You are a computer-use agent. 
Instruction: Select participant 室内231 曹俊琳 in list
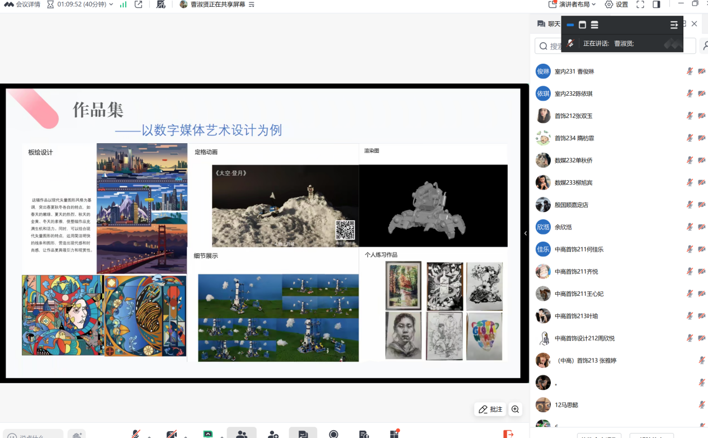(574, 72)
